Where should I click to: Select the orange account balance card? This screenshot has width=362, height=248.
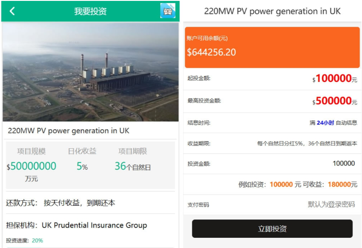click(x=272, y=47)
